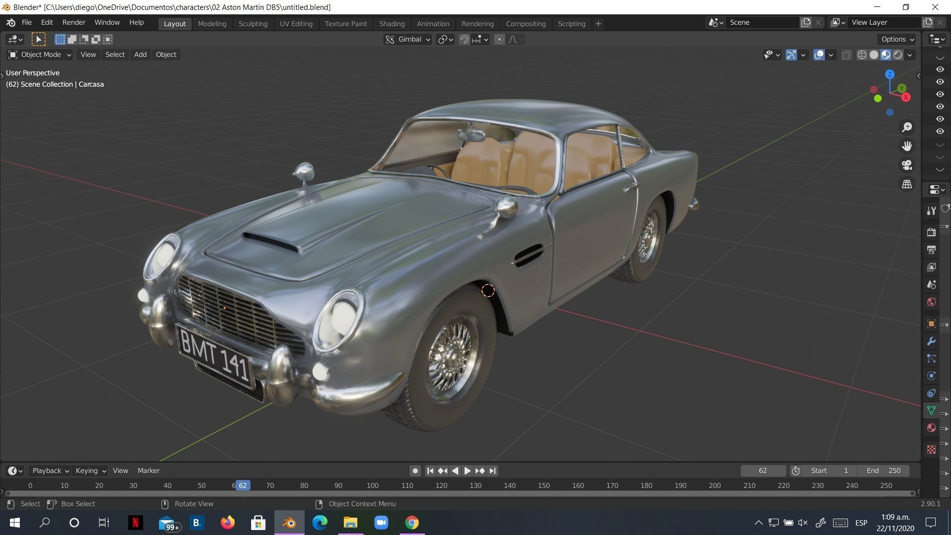Open the Render properties tab
The width and height of the screenshot is (951, 535).
point(931,232)
